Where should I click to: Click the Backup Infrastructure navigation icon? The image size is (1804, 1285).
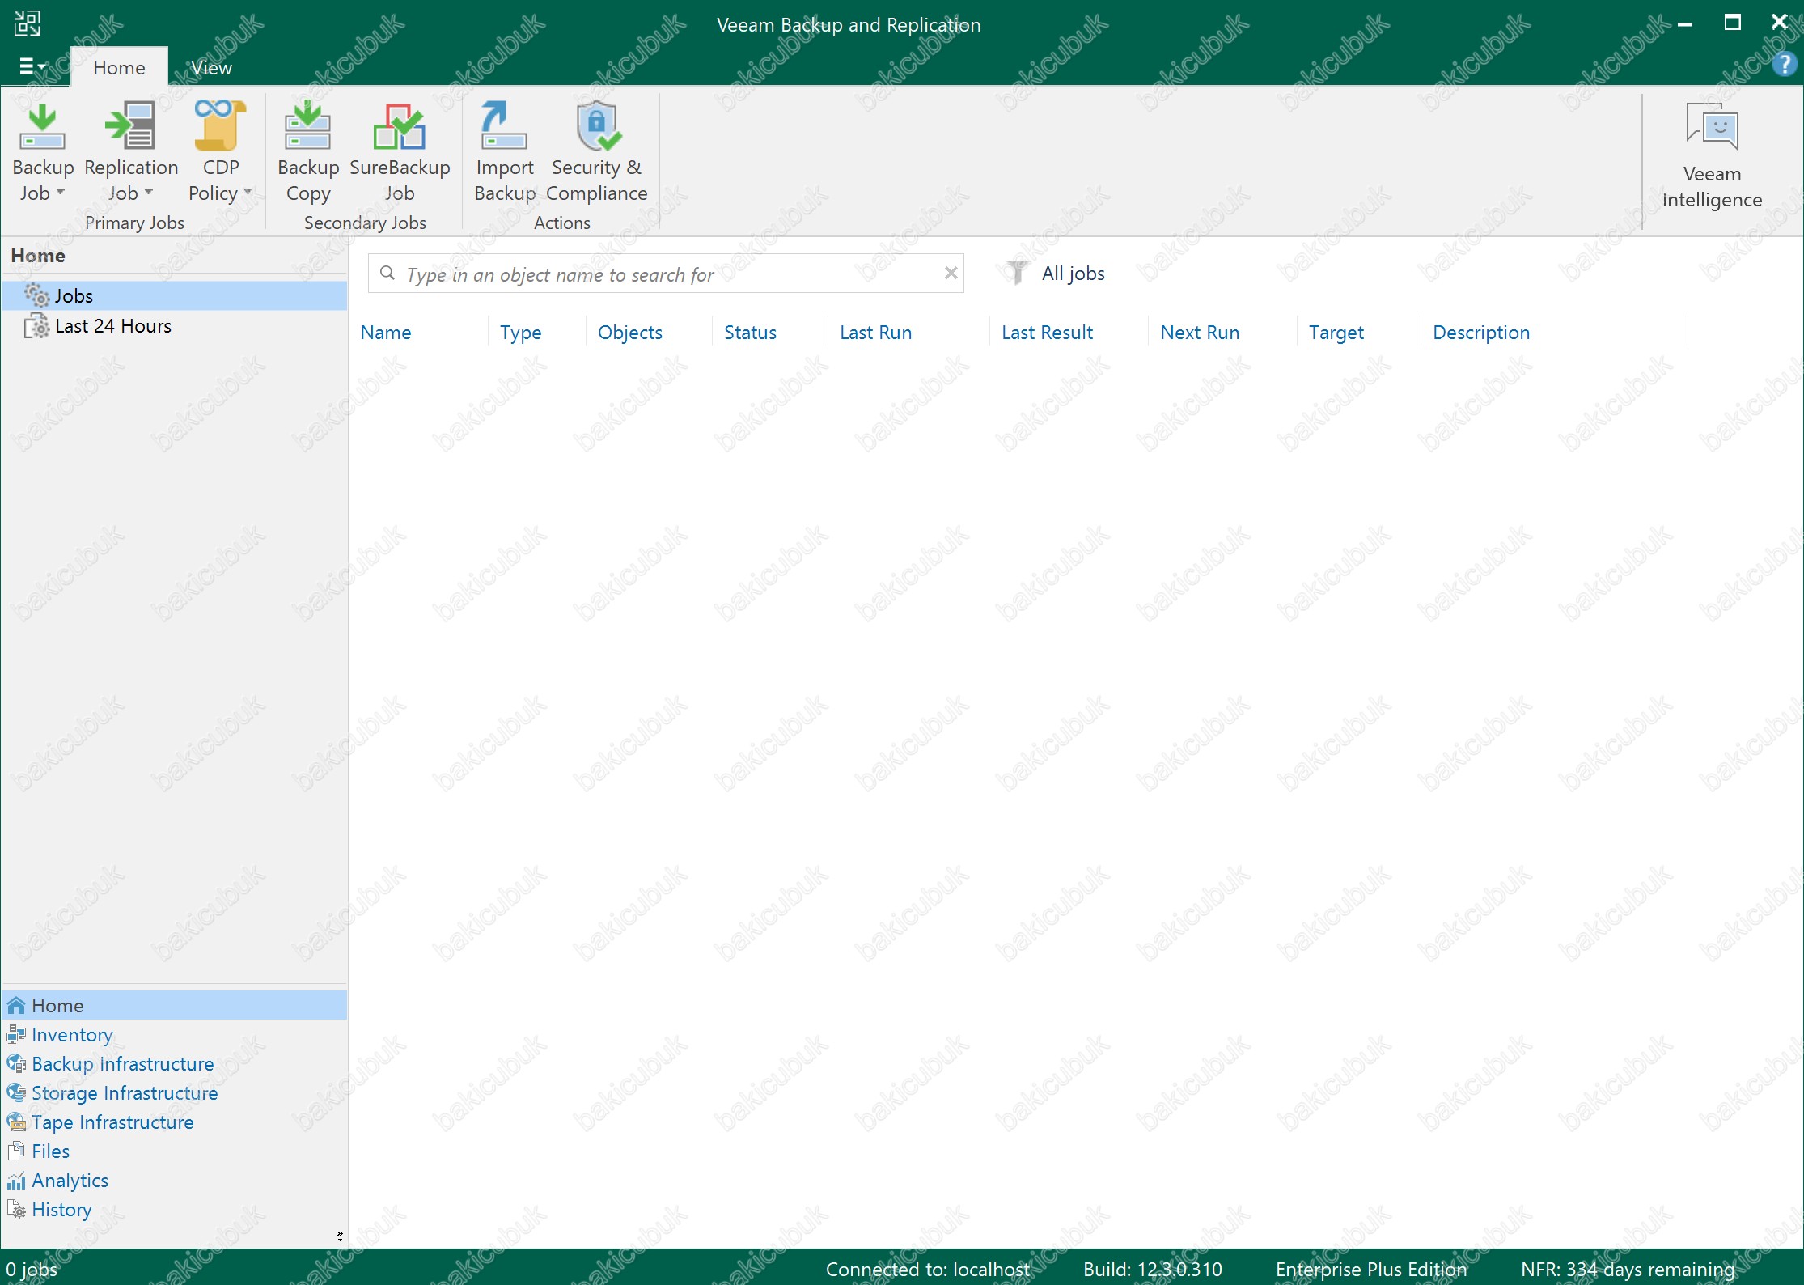16,1064
